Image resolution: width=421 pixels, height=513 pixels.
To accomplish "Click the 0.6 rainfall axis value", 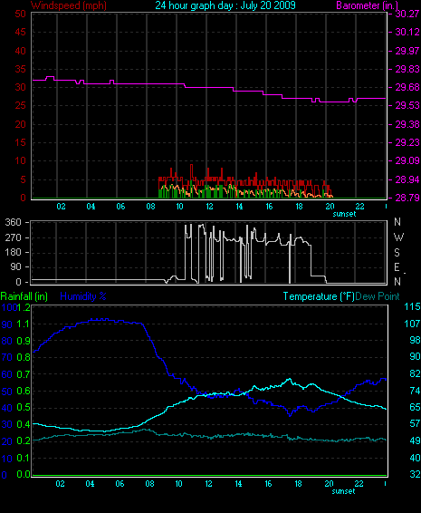I will 24,391.
